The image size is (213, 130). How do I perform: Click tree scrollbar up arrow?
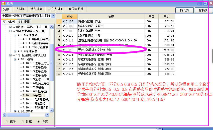click(51, 27)
